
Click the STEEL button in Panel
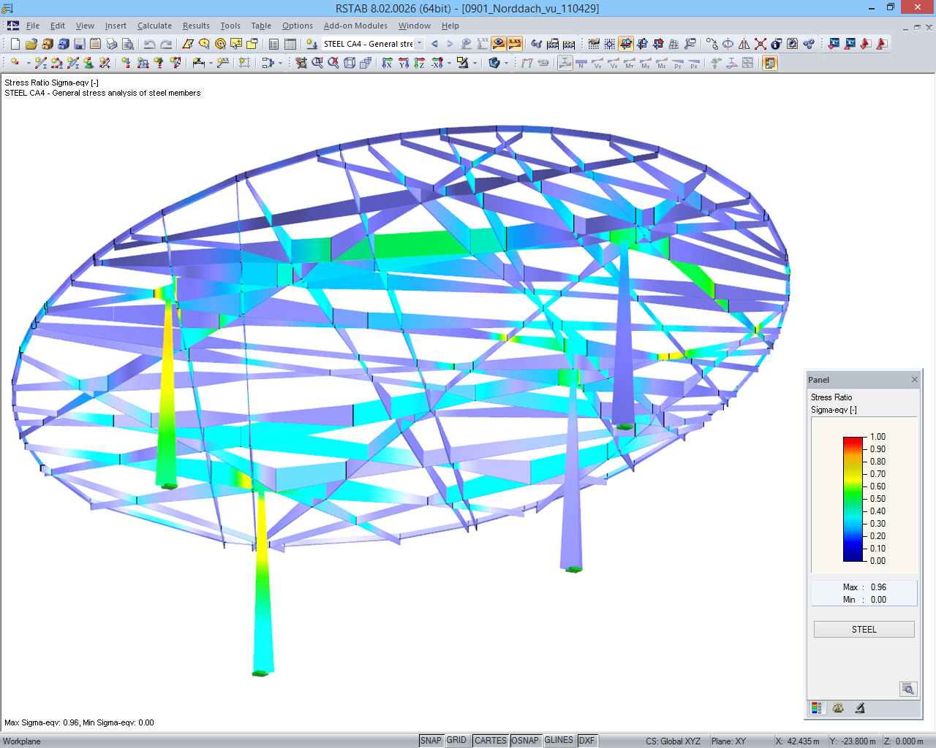pyautogui.click(x=864, y=630)
